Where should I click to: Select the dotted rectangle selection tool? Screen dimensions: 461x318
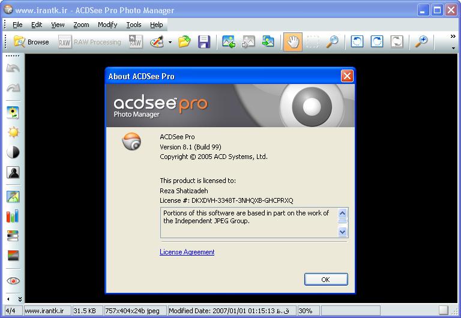tap(313, 42)
